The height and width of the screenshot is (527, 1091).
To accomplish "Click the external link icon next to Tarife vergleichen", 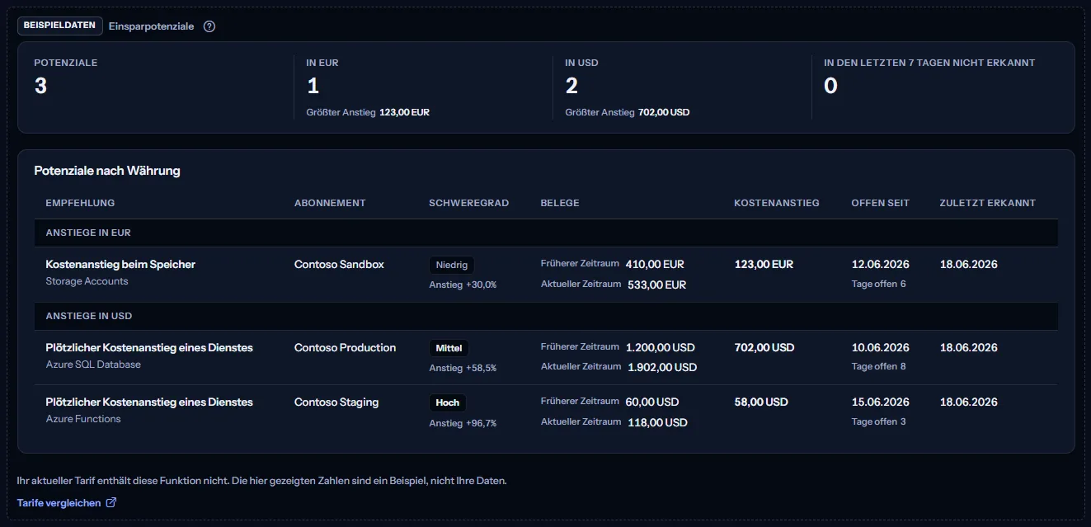I will [x=111, y=502].
